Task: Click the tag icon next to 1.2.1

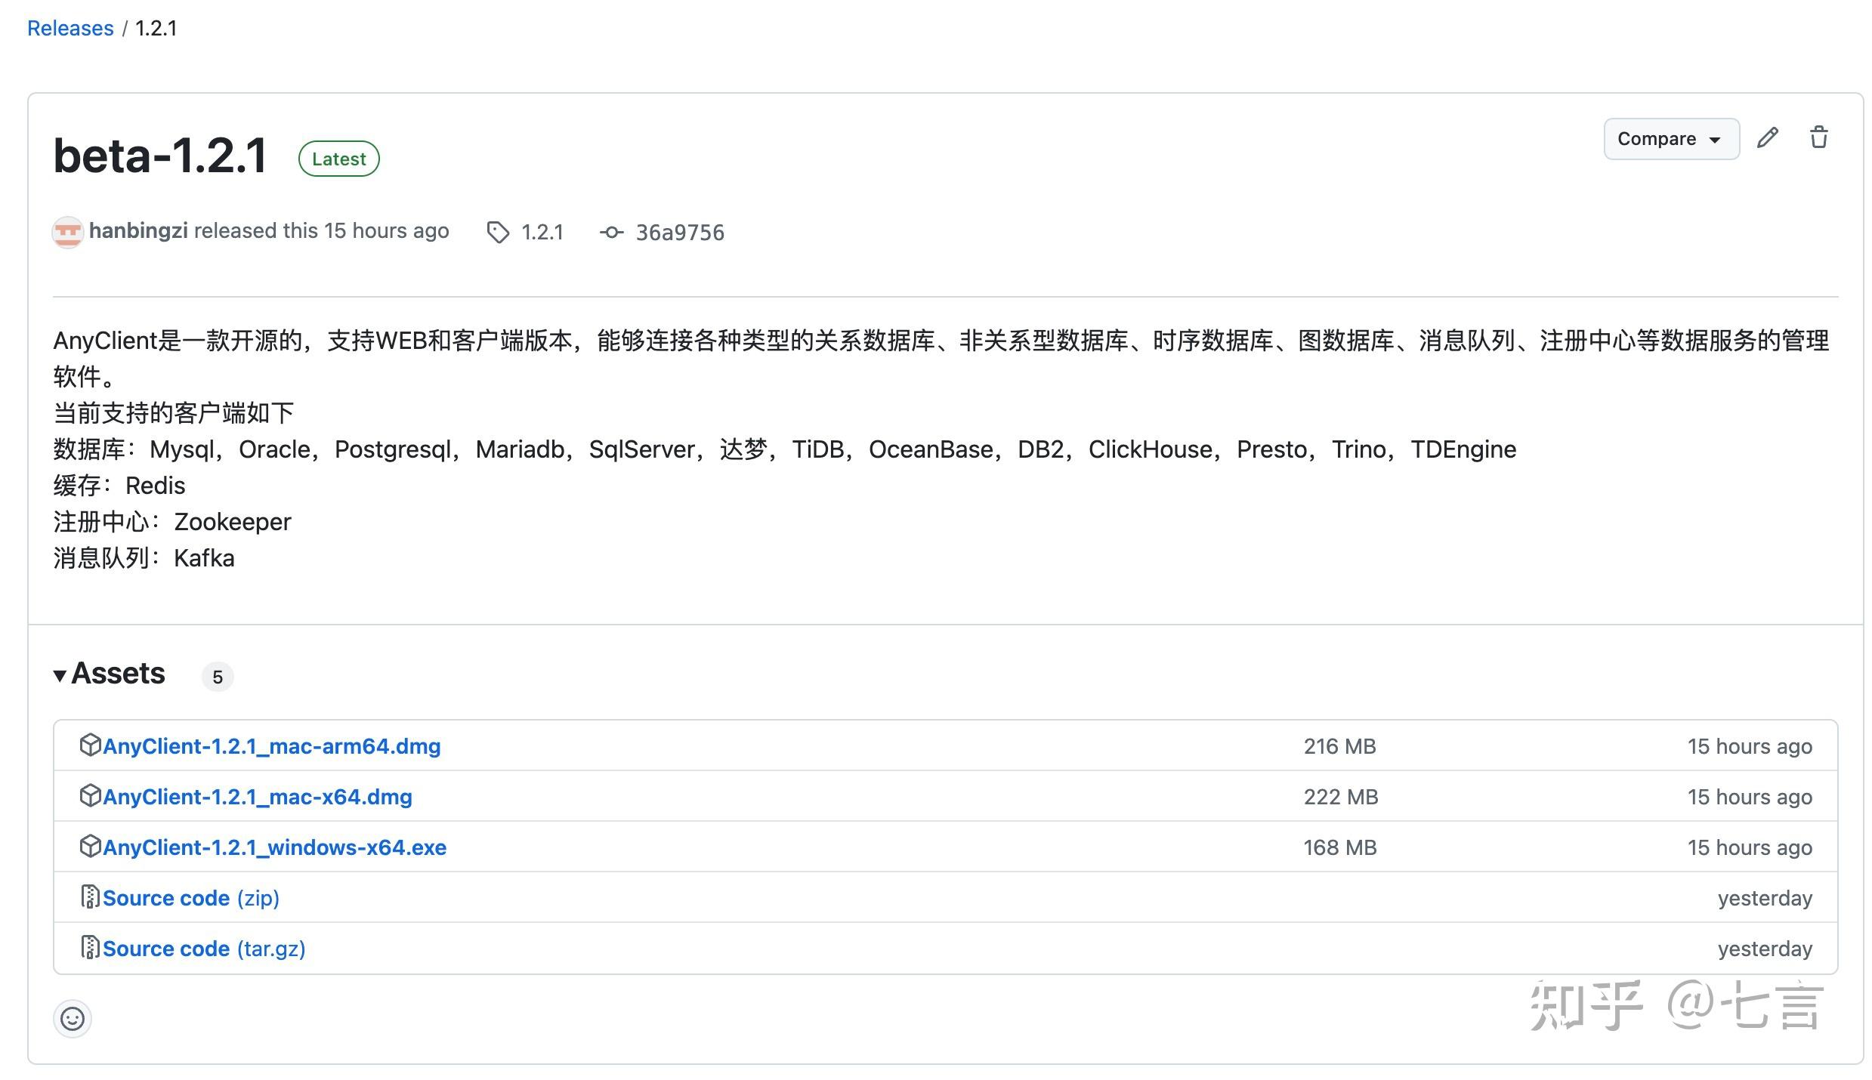Action: pyautogui.click(x=499, y=232)
